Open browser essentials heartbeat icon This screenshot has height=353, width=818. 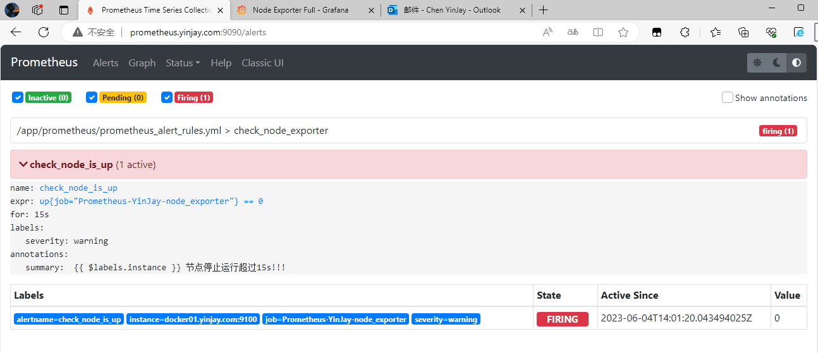point(771,32)
